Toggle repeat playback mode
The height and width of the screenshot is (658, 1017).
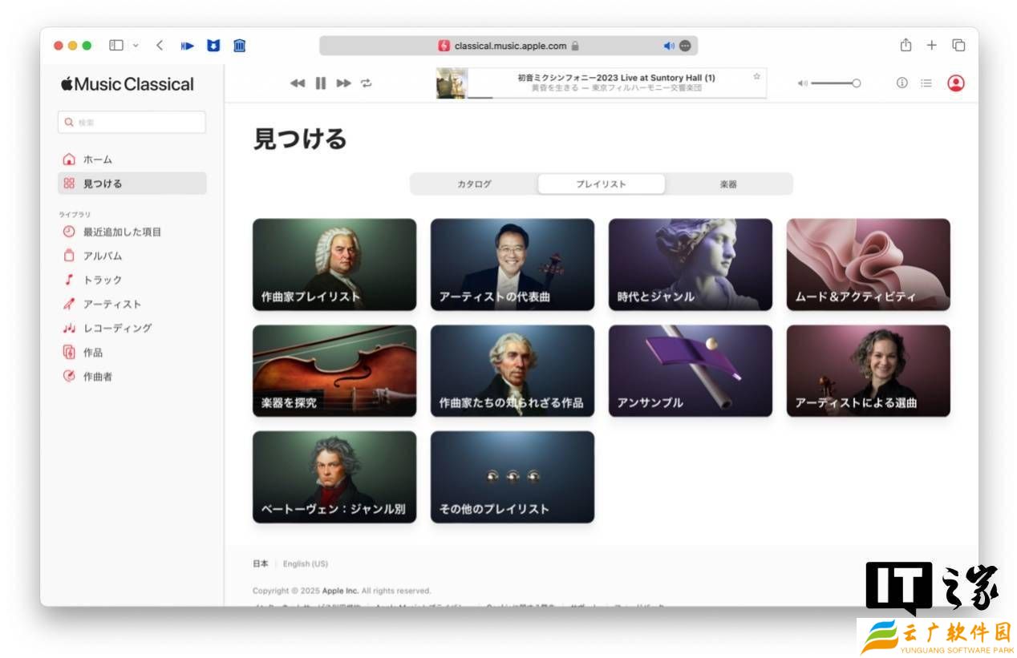point(367,83)
